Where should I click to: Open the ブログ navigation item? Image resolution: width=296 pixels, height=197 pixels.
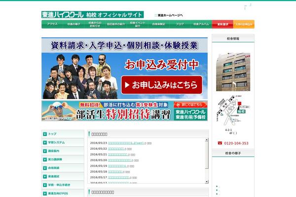[x=180, y=24]
